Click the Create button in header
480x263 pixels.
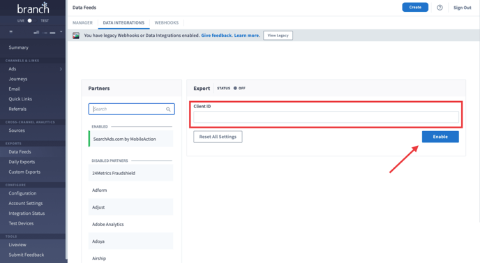415,8
